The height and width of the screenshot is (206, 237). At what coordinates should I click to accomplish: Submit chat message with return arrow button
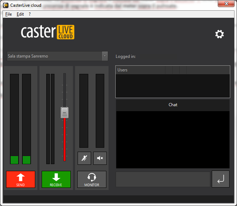(221, 179)
